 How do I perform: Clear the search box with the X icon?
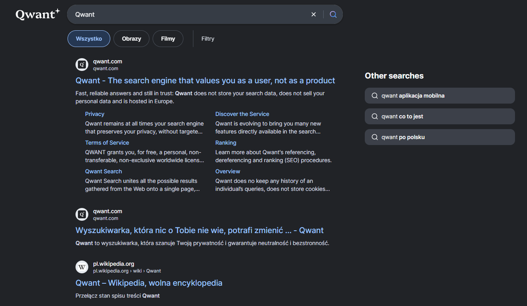point(314,14)
